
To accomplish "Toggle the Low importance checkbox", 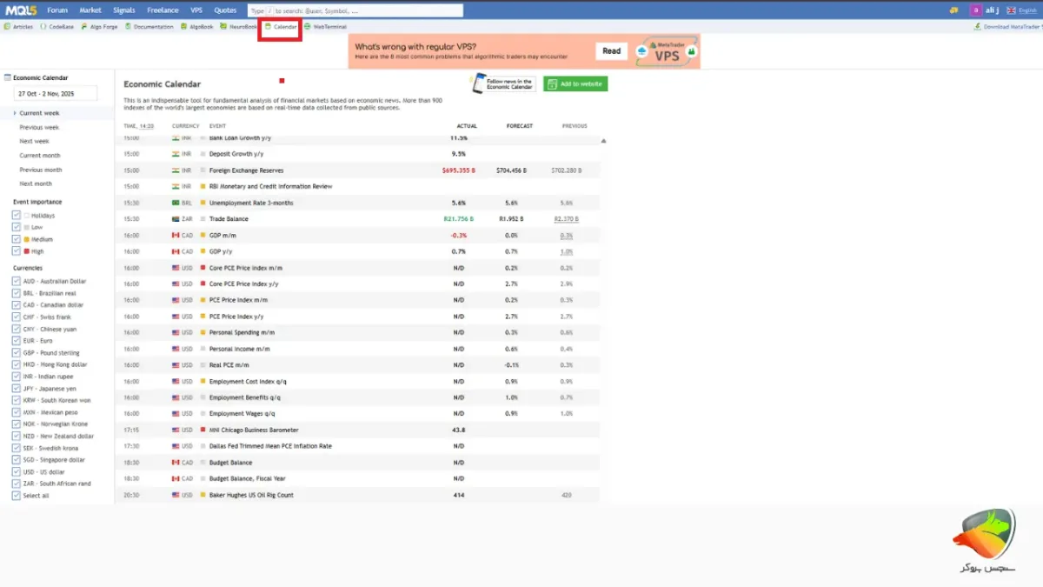I will [x=17, y=227].
